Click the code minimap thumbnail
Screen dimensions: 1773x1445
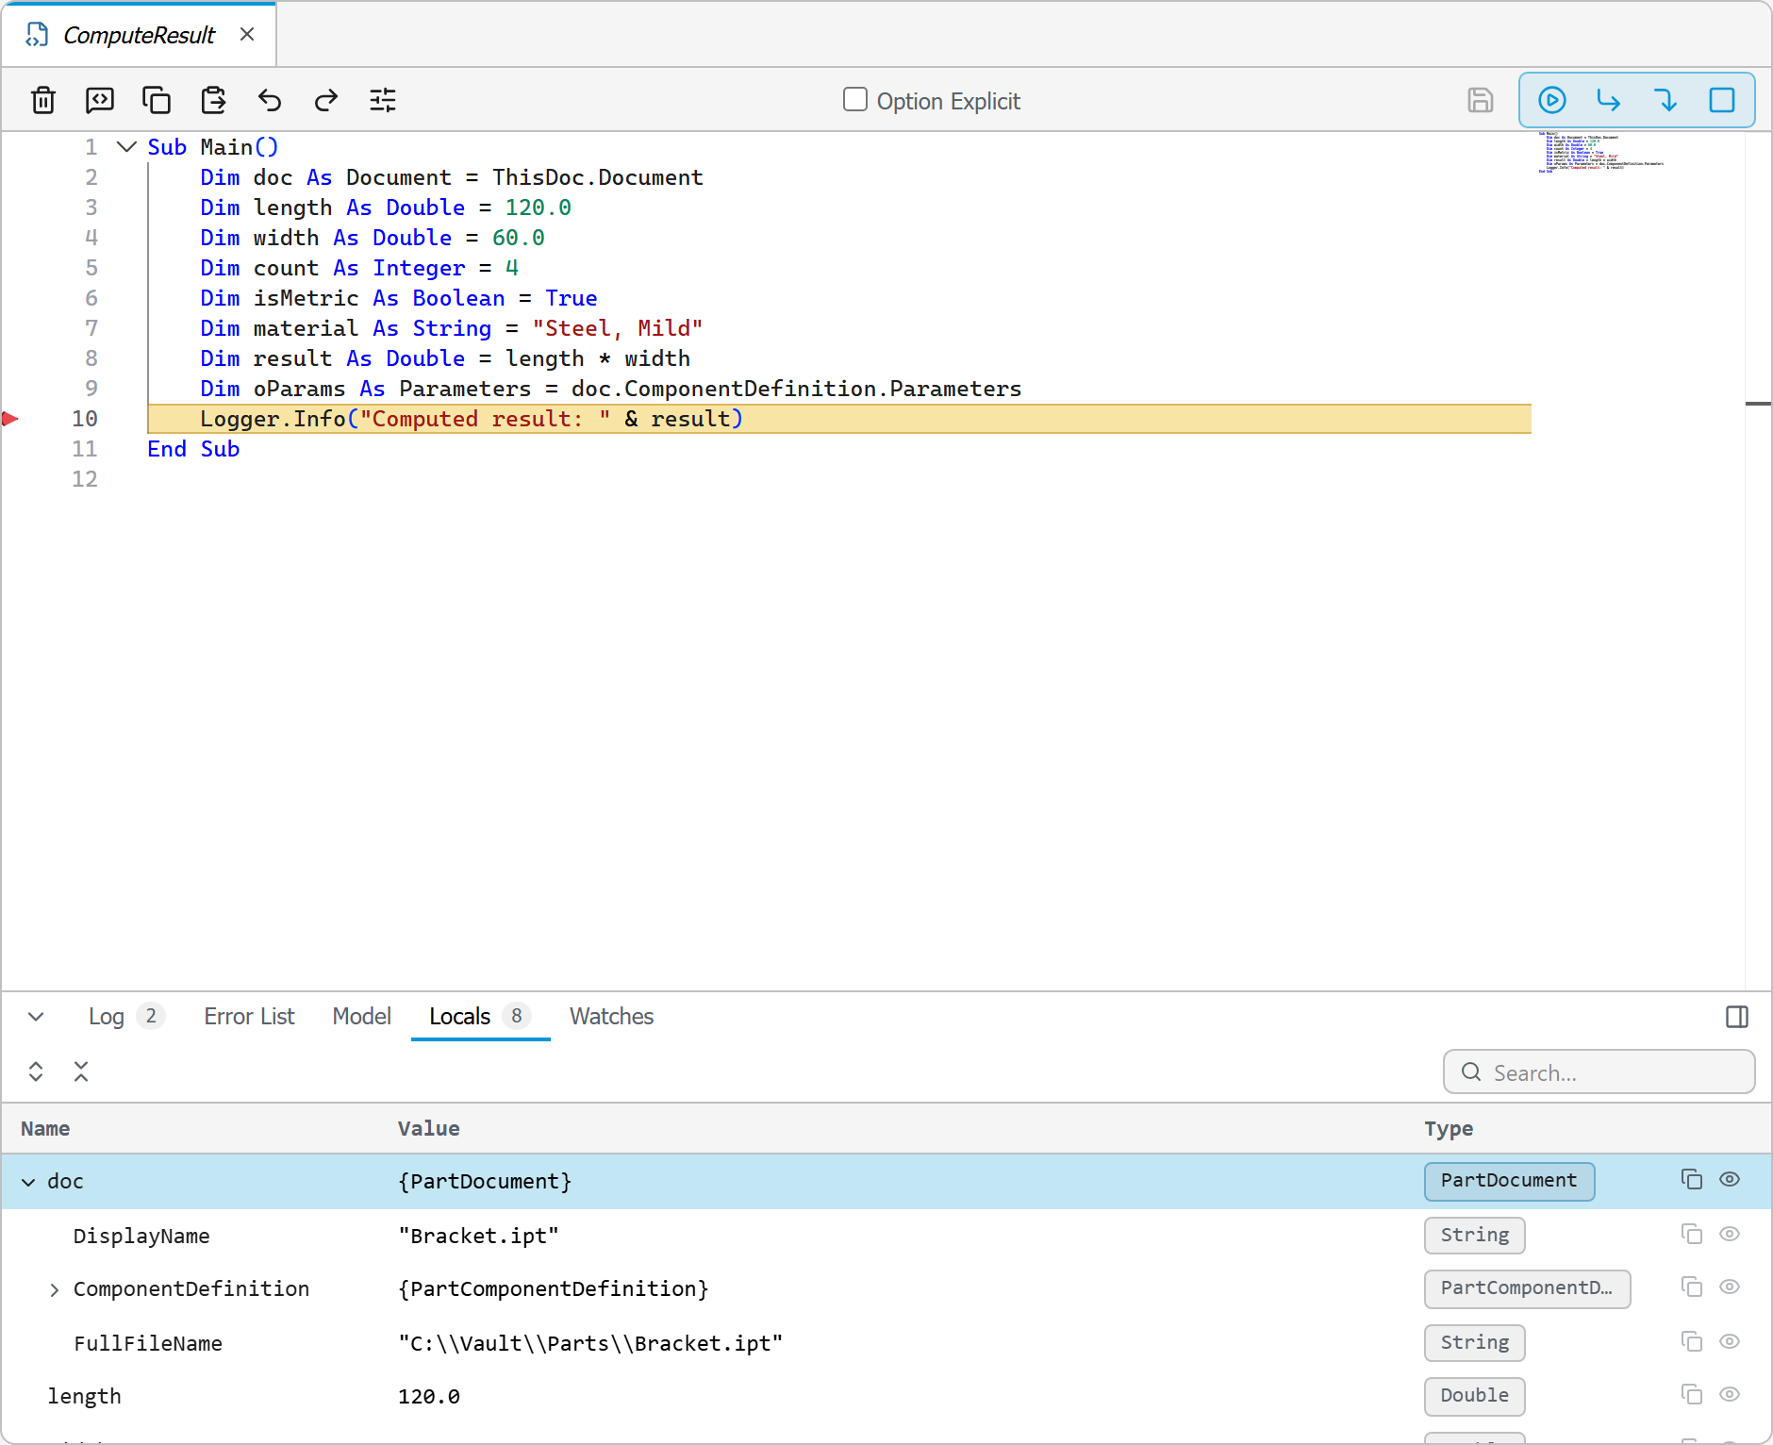(x=1600, y=153)
